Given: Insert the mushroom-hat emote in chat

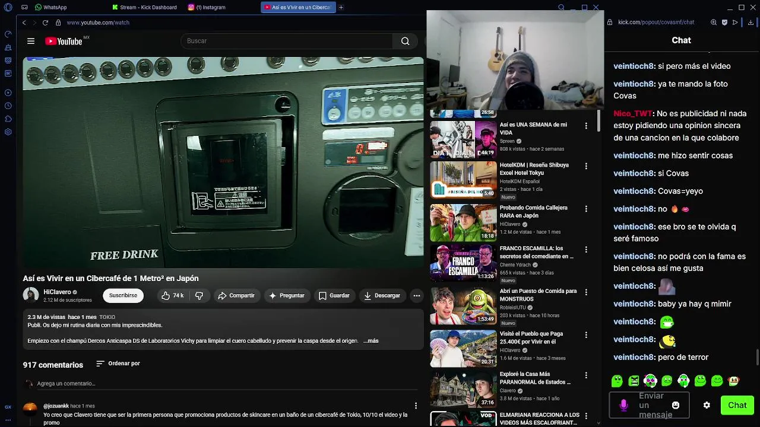Looking at the screenshot, I should [x=734, y=381].
